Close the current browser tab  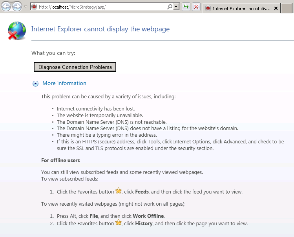[276, 8]
